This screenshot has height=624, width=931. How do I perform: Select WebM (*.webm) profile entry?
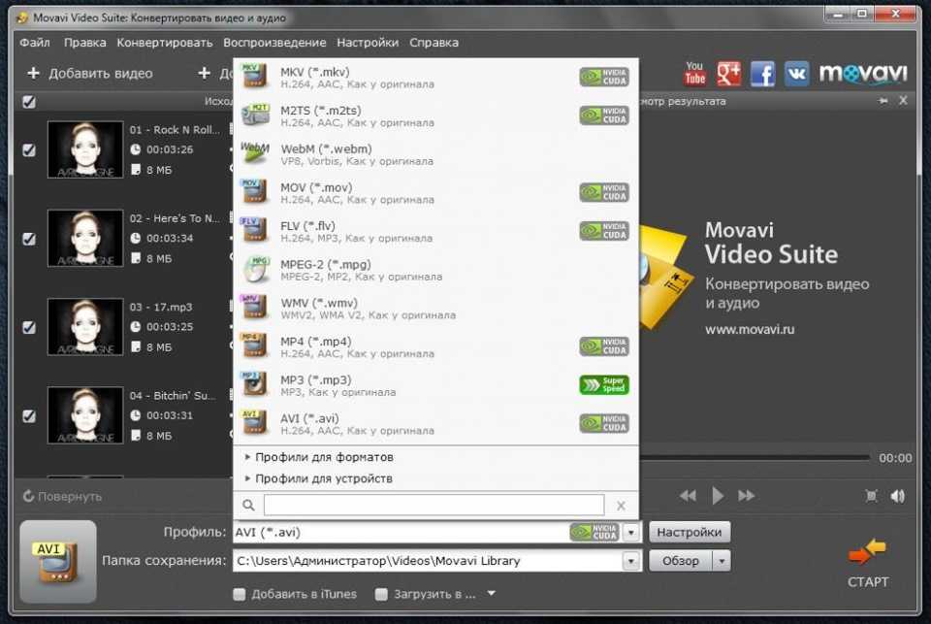click(436, 154)
